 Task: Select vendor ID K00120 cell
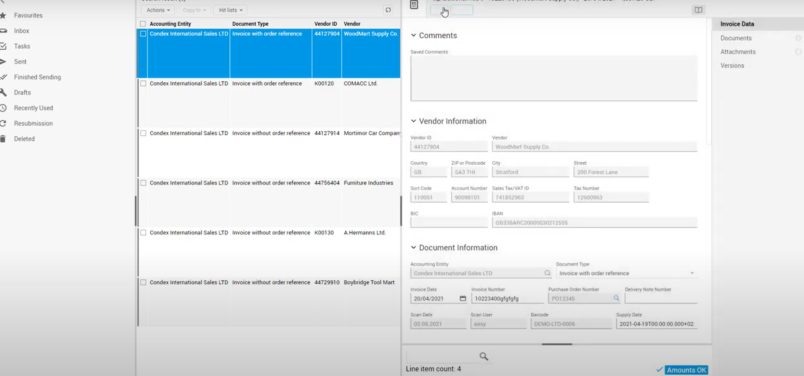(324, 84)
